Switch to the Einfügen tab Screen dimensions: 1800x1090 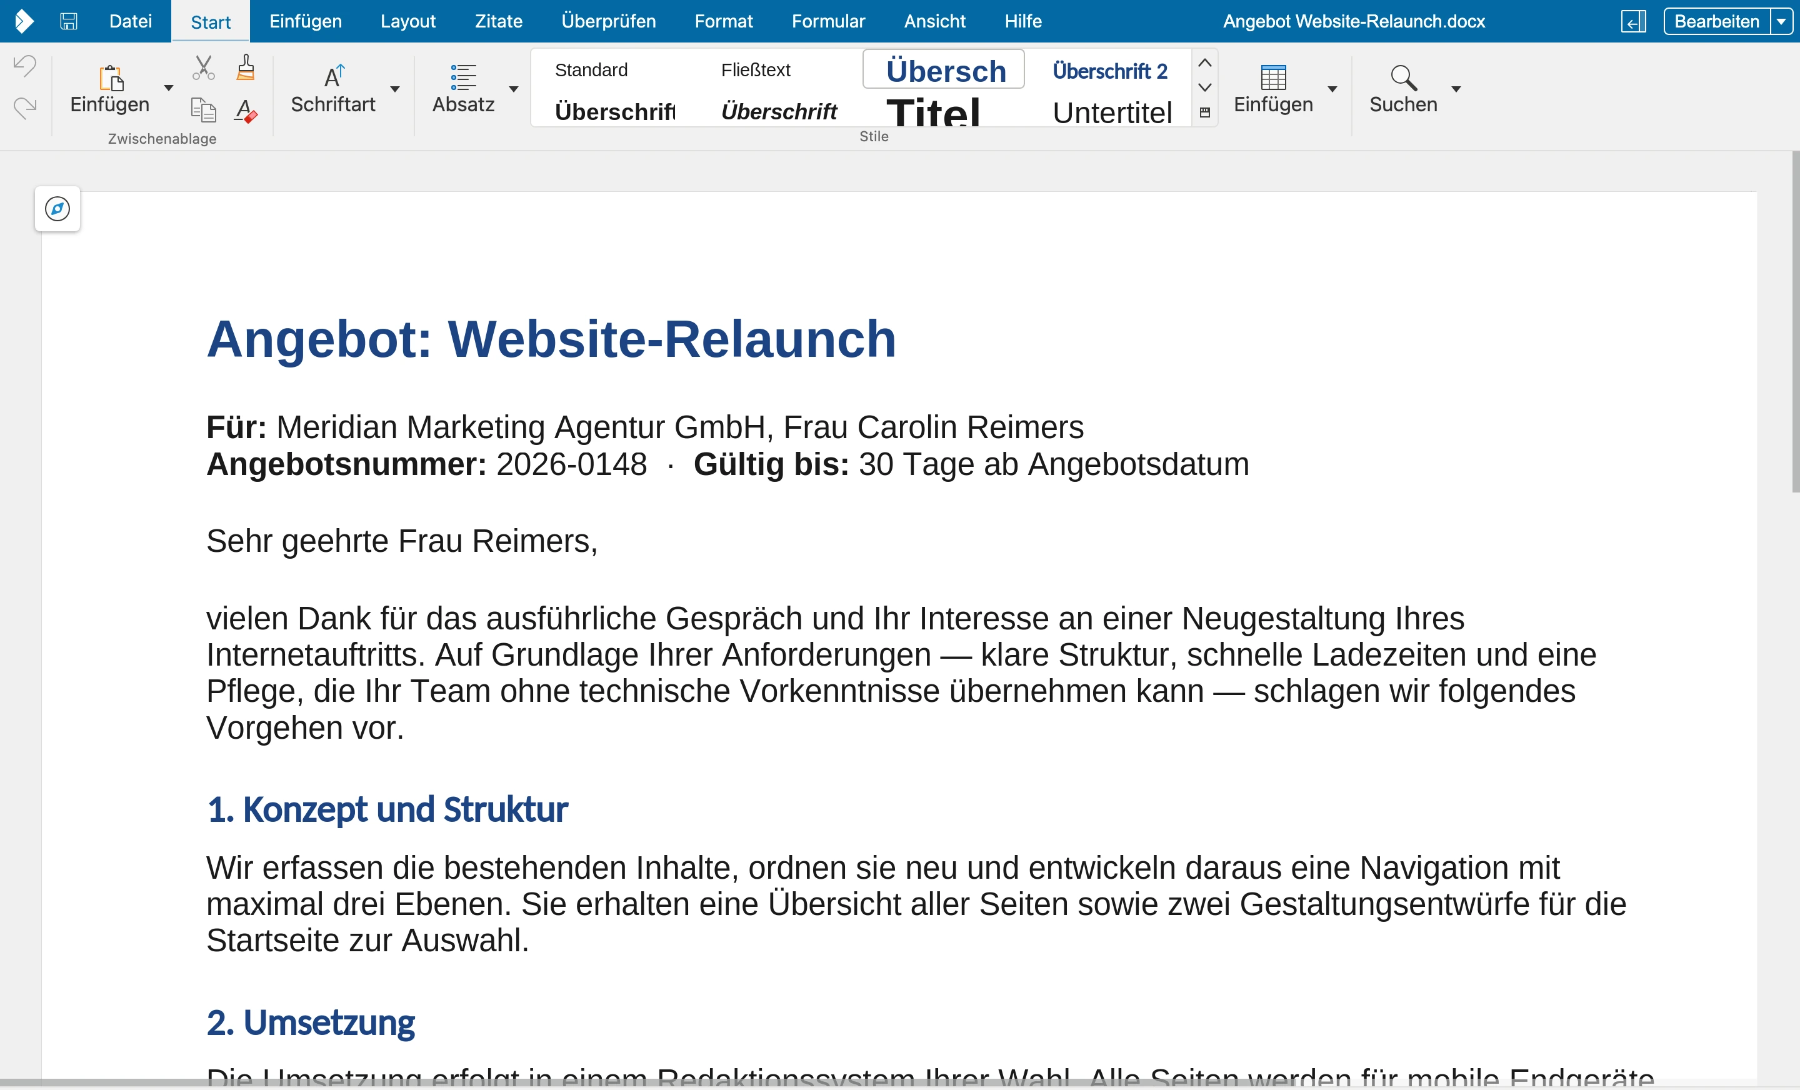click(306, 21)
